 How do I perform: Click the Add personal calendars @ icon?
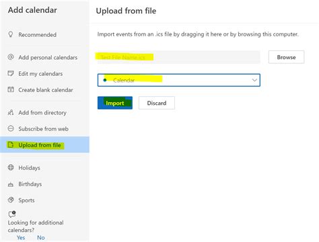click(11, 57)
